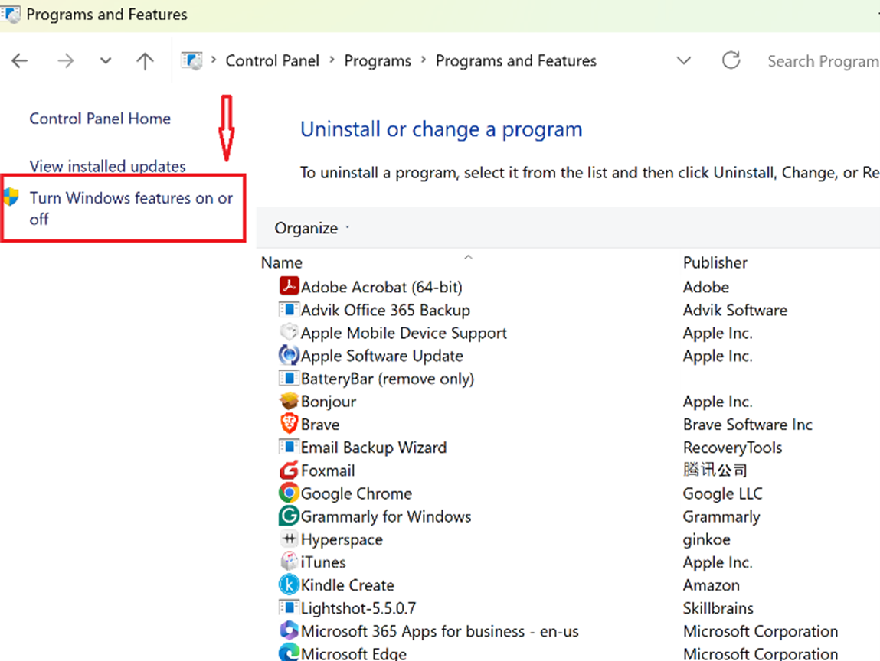Expand chevron before Control Panel breadcrumb
The height and width of the screenshot is (661, 880).
click(214, 60)
